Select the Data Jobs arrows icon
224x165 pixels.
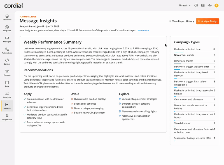pyautogui.click(x=7, y=93)
